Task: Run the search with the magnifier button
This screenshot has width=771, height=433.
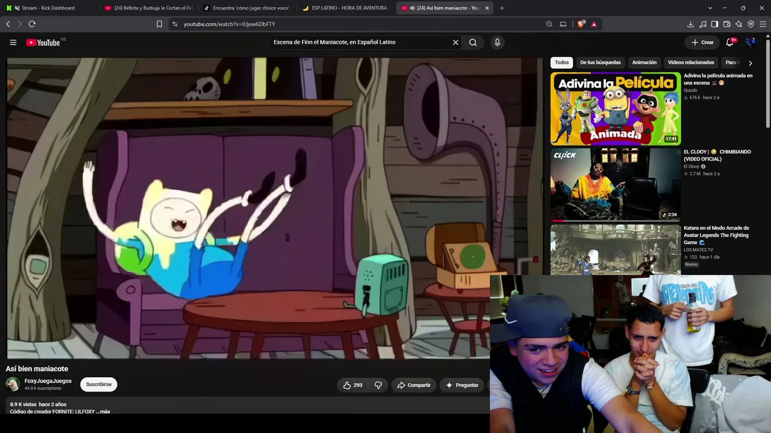Action: 473,42
